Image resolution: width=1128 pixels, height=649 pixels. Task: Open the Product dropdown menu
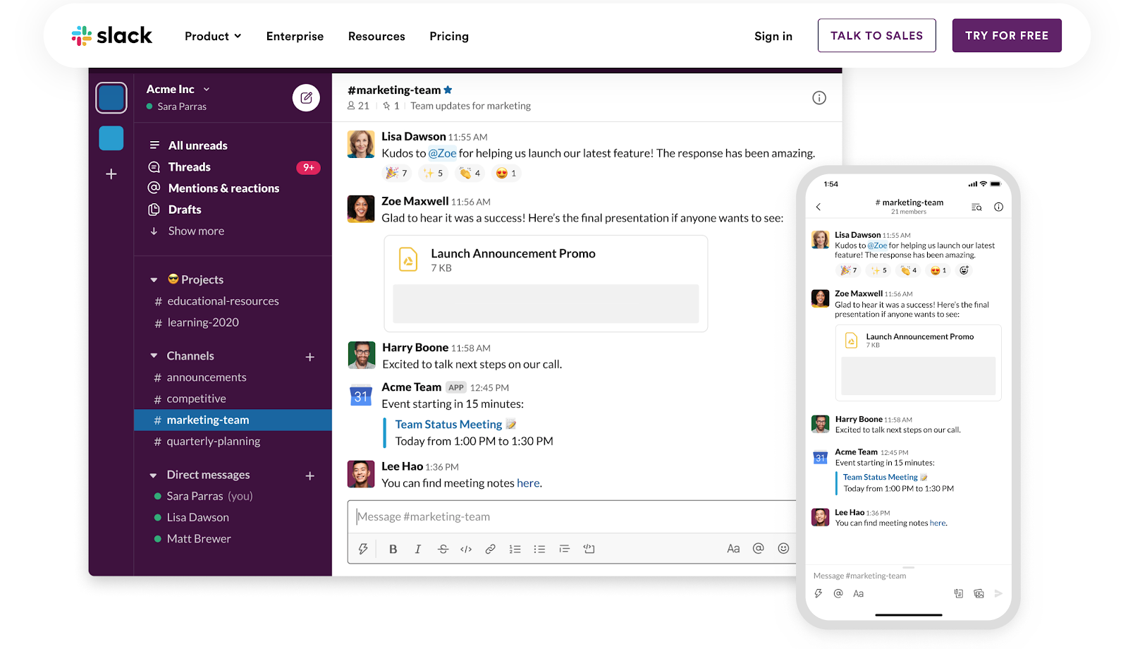pyautogui.click(x=213, y=36)
